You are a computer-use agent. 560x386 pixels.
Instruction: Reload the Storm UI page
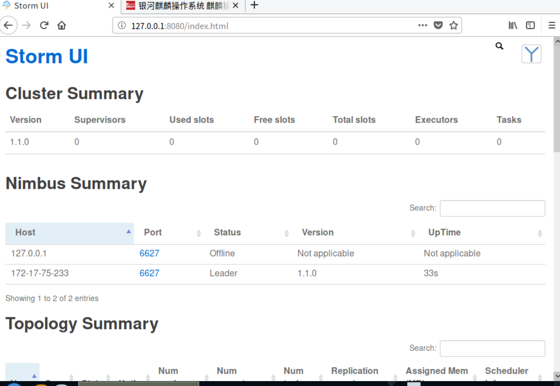(x=44, y=26)
